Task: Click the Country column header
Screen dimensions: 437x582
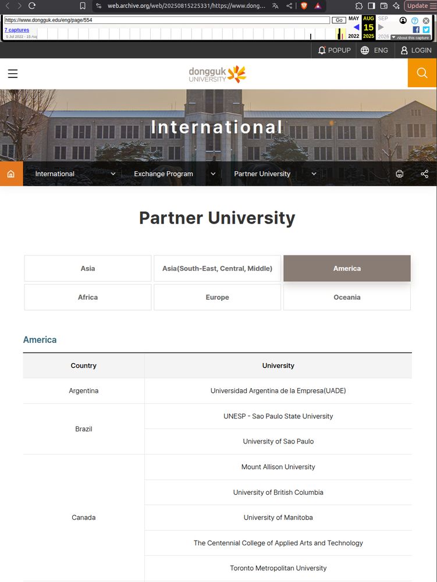Action: coord(83,365)
